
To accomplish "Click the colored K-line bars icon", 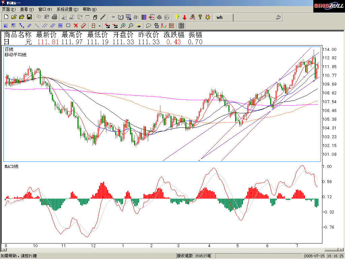I will pos(163,26).
